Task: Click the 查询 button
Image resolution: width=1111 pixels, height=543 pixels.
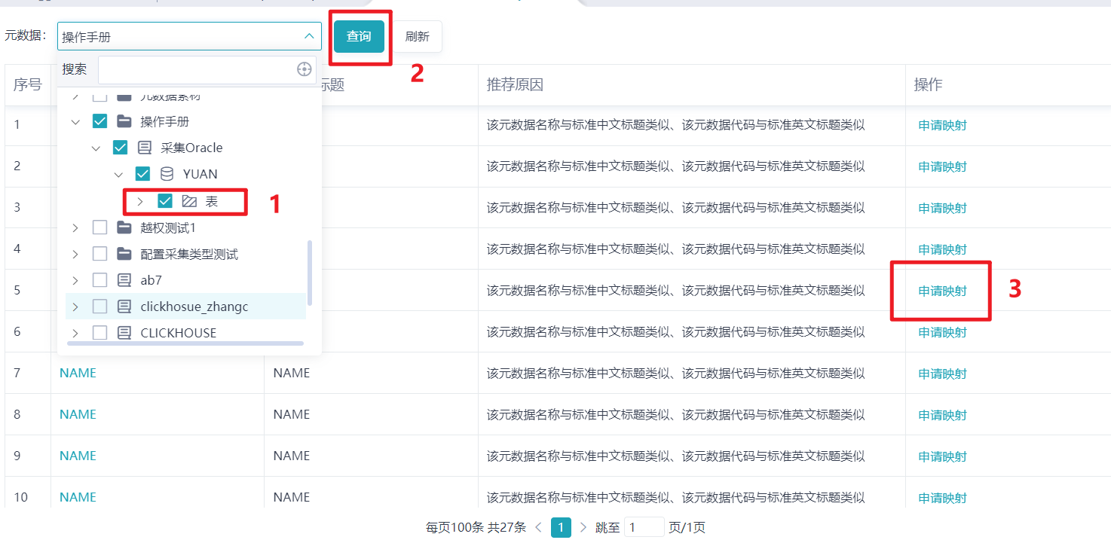Action: pyautogui.click(x=359, y=36)
